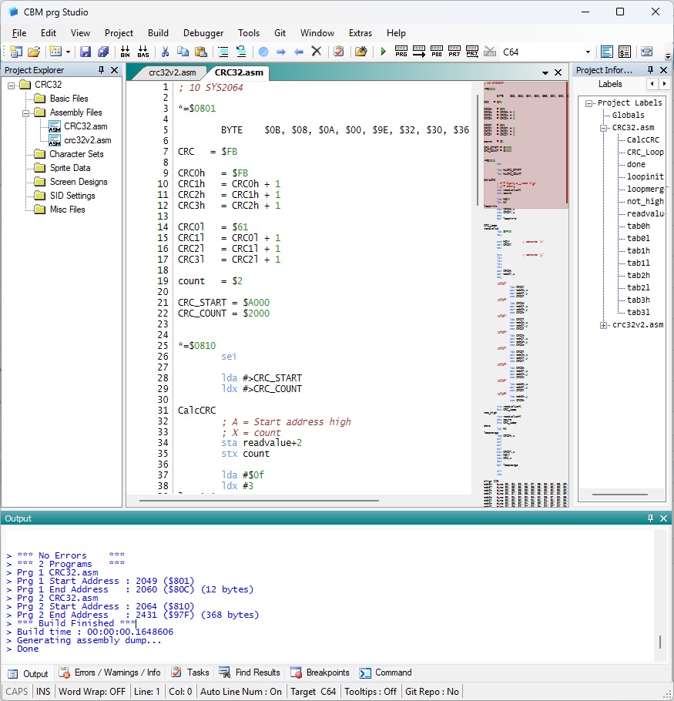Click the Paste clipboard icon
The height and width of the screenshot is (701, 674).
pos(200,52)
